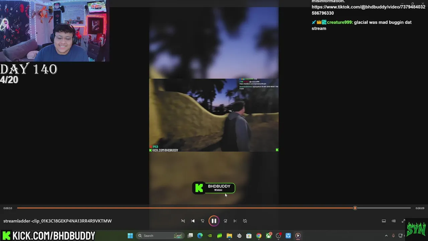
Task: Open Task View from the taskbar
Action: 190,236
